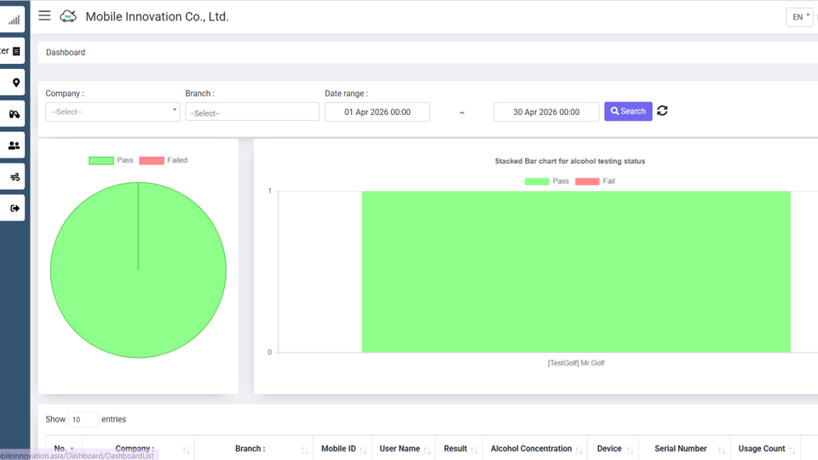Open the wind breath-test sidebar item

[x=14, y=177]
